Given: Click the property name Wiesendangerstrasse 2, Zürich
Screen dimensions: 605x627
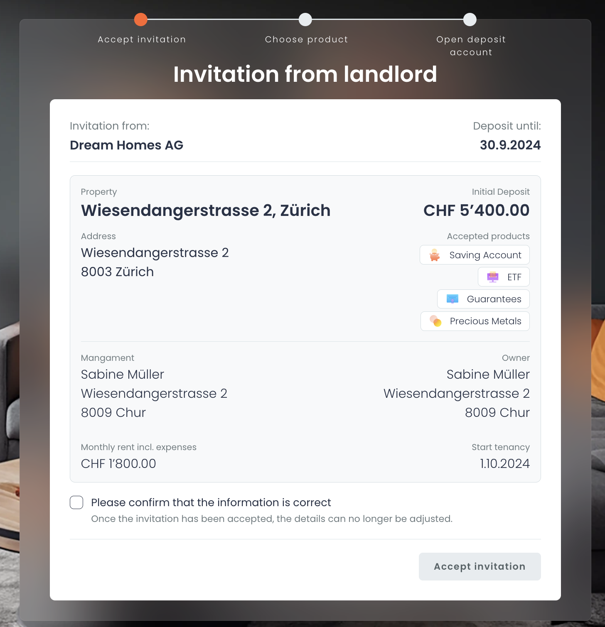Looking at the screenshot, I should [205, 211].
